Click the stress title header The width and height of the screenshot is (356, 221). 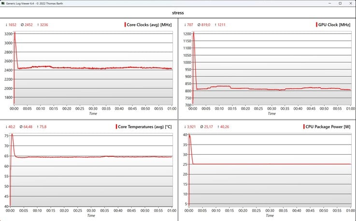(178, 13)
